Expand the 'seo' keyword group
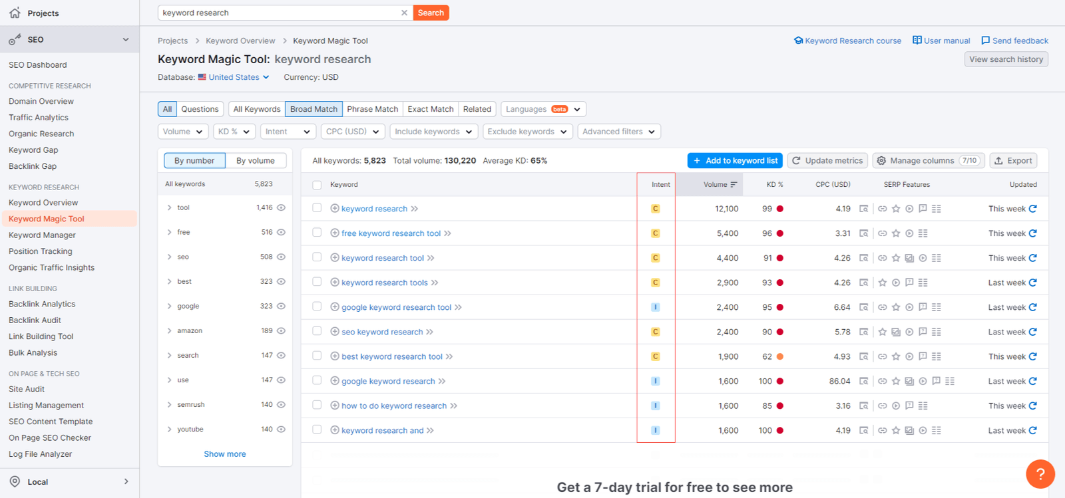 pyautogui.click(x=170, y=257)
